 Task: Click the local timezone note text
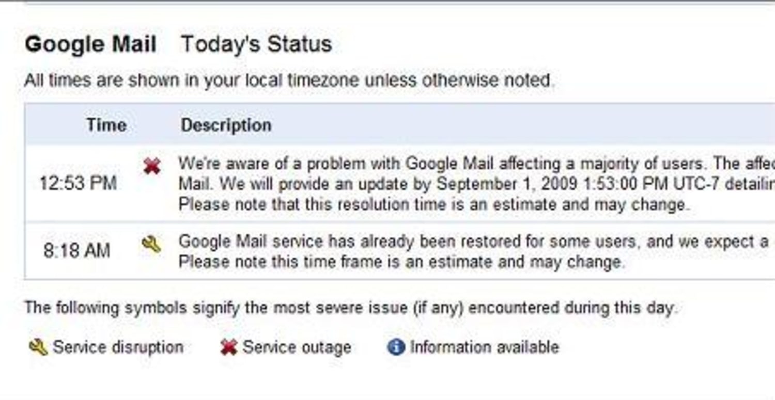tap(289, 81)
